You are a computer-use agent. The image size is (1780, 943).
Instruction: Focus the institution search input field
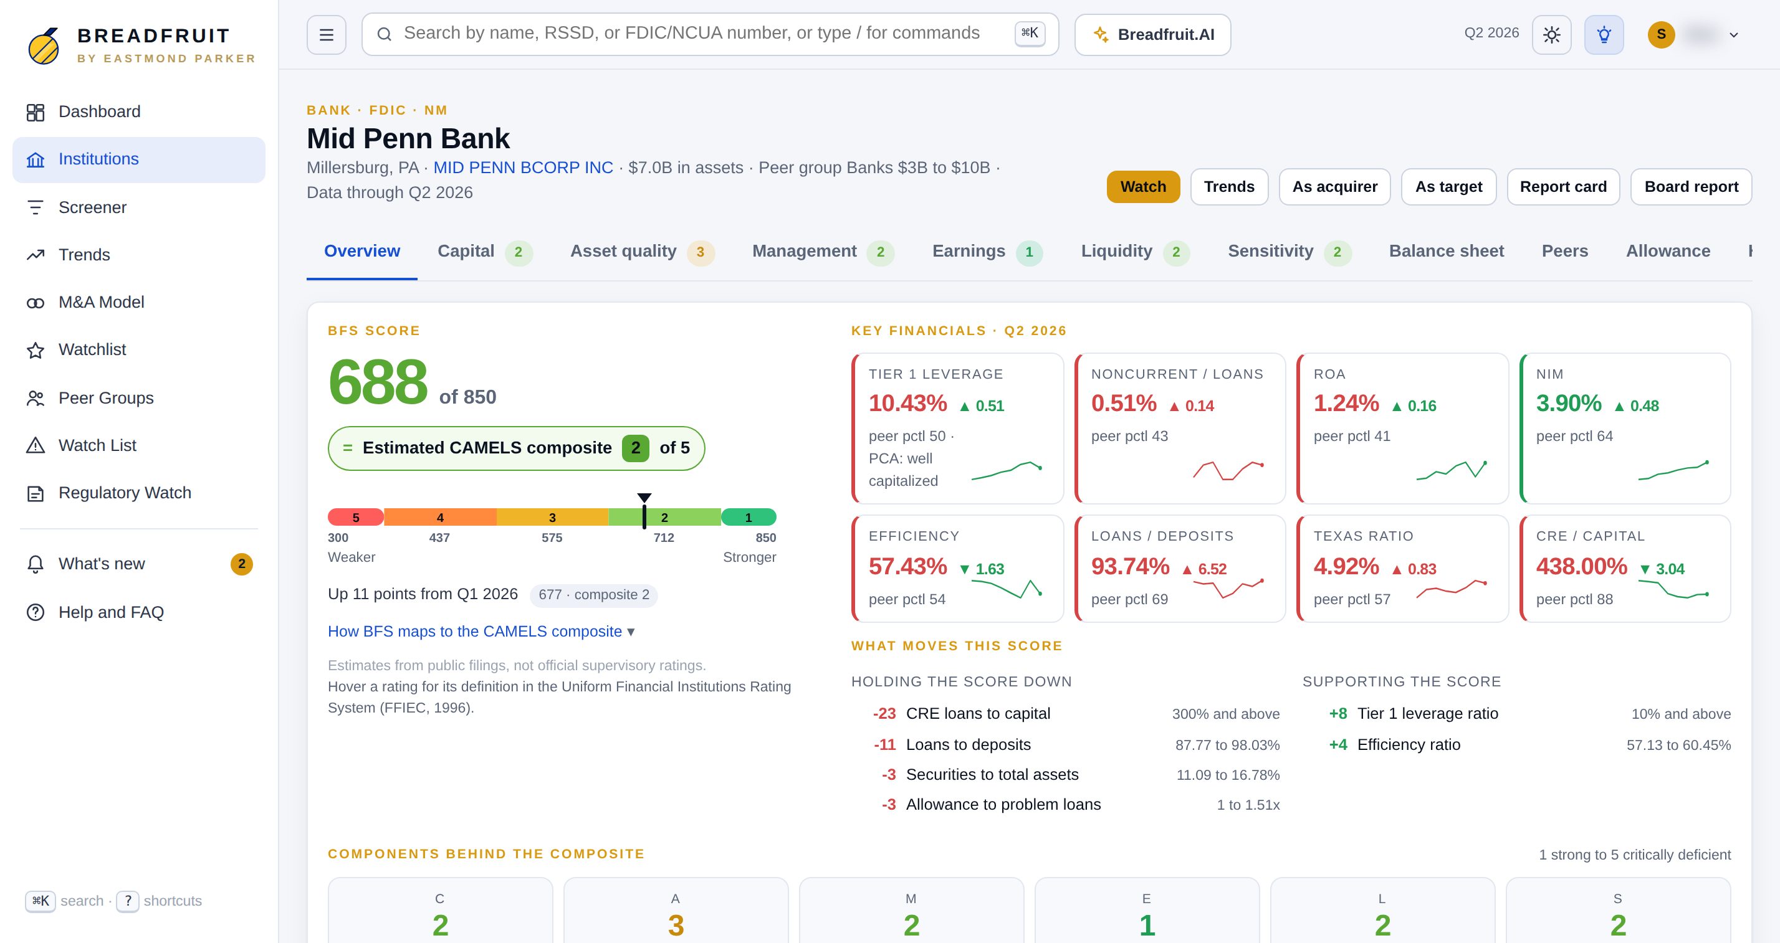[710, 34]
